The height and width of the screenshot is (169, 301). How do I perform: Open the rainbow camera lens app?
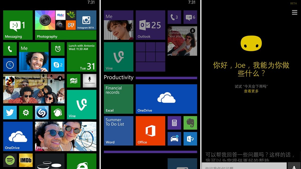pyautogui.click(x=45, y=20)
